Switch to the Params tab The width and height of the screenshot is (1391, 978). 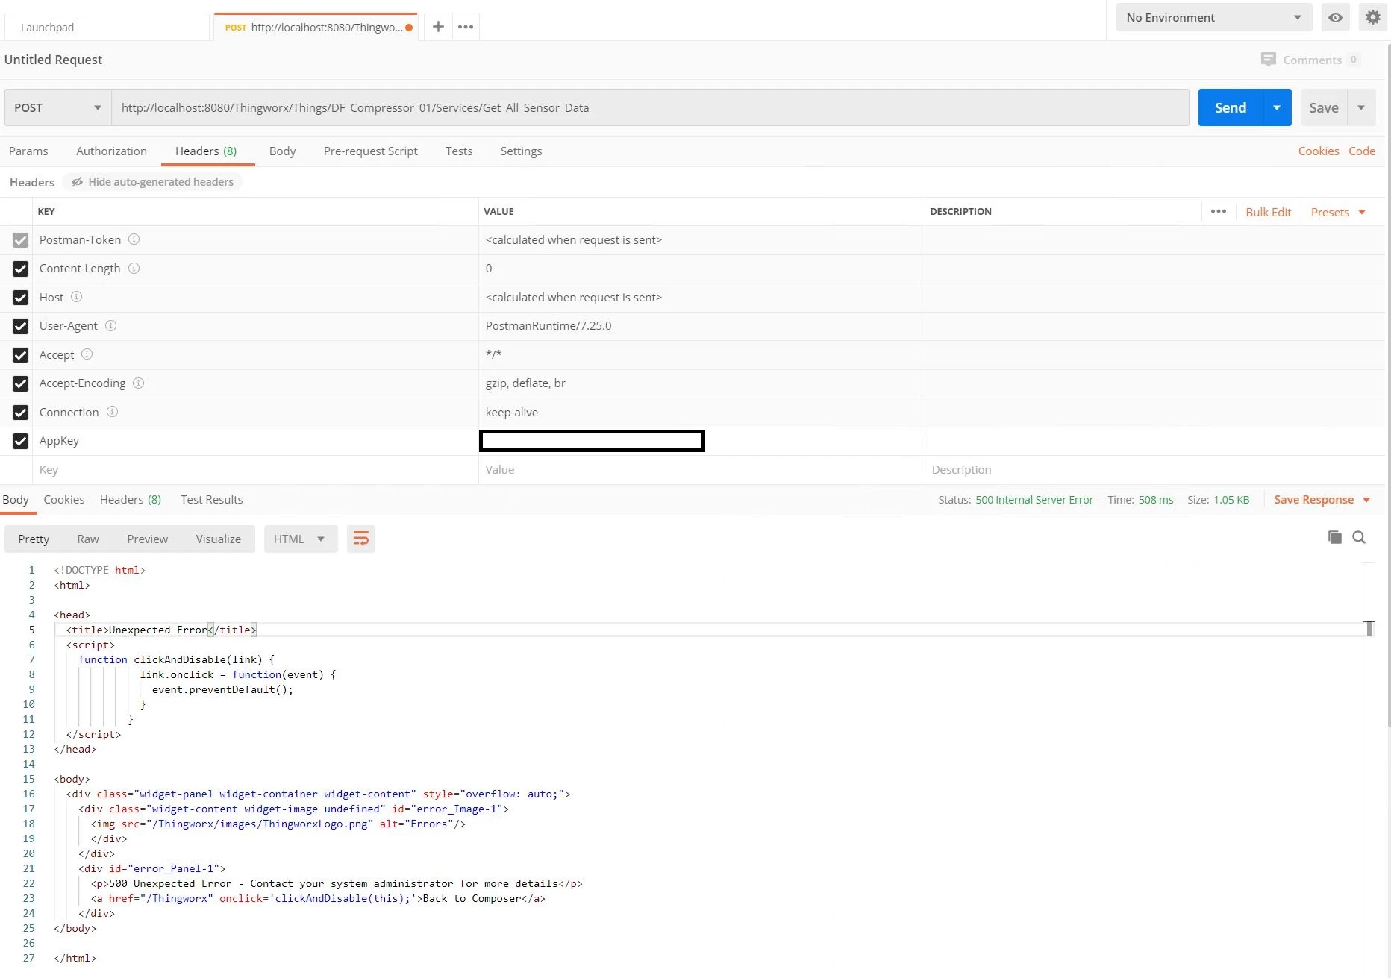[28, 151]
